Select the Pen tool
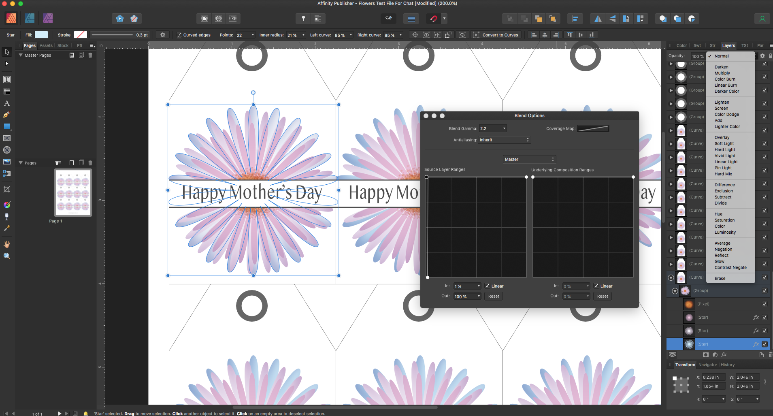The width and height of the screenshot is (773, 416). click(x=7, y=115)
